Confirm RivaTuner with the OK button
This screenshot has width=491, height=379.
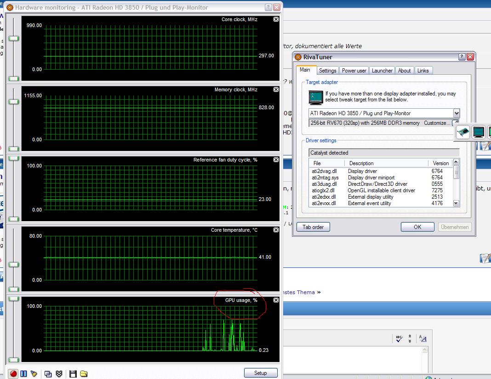(417, 227)
